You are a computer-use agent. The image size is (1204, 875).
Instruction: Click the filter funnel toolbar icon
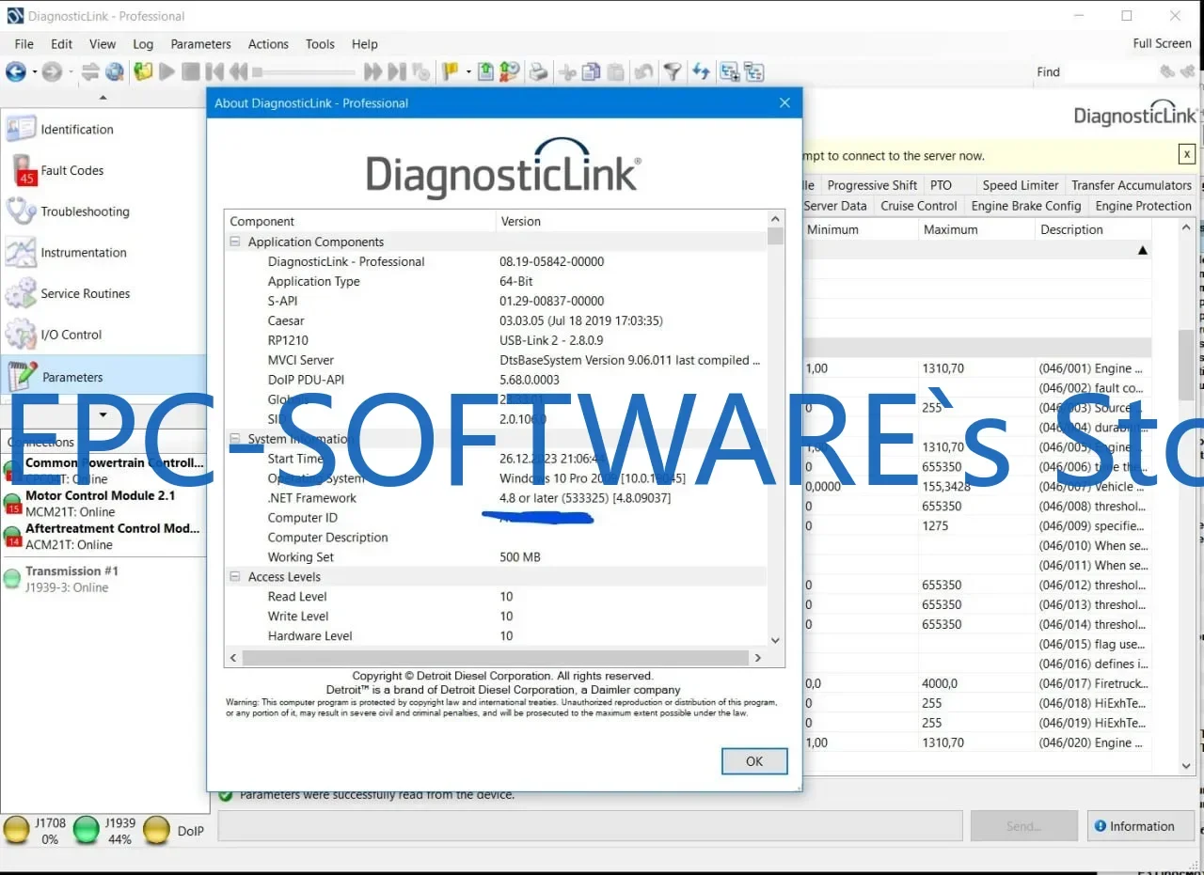click(673, 71)
